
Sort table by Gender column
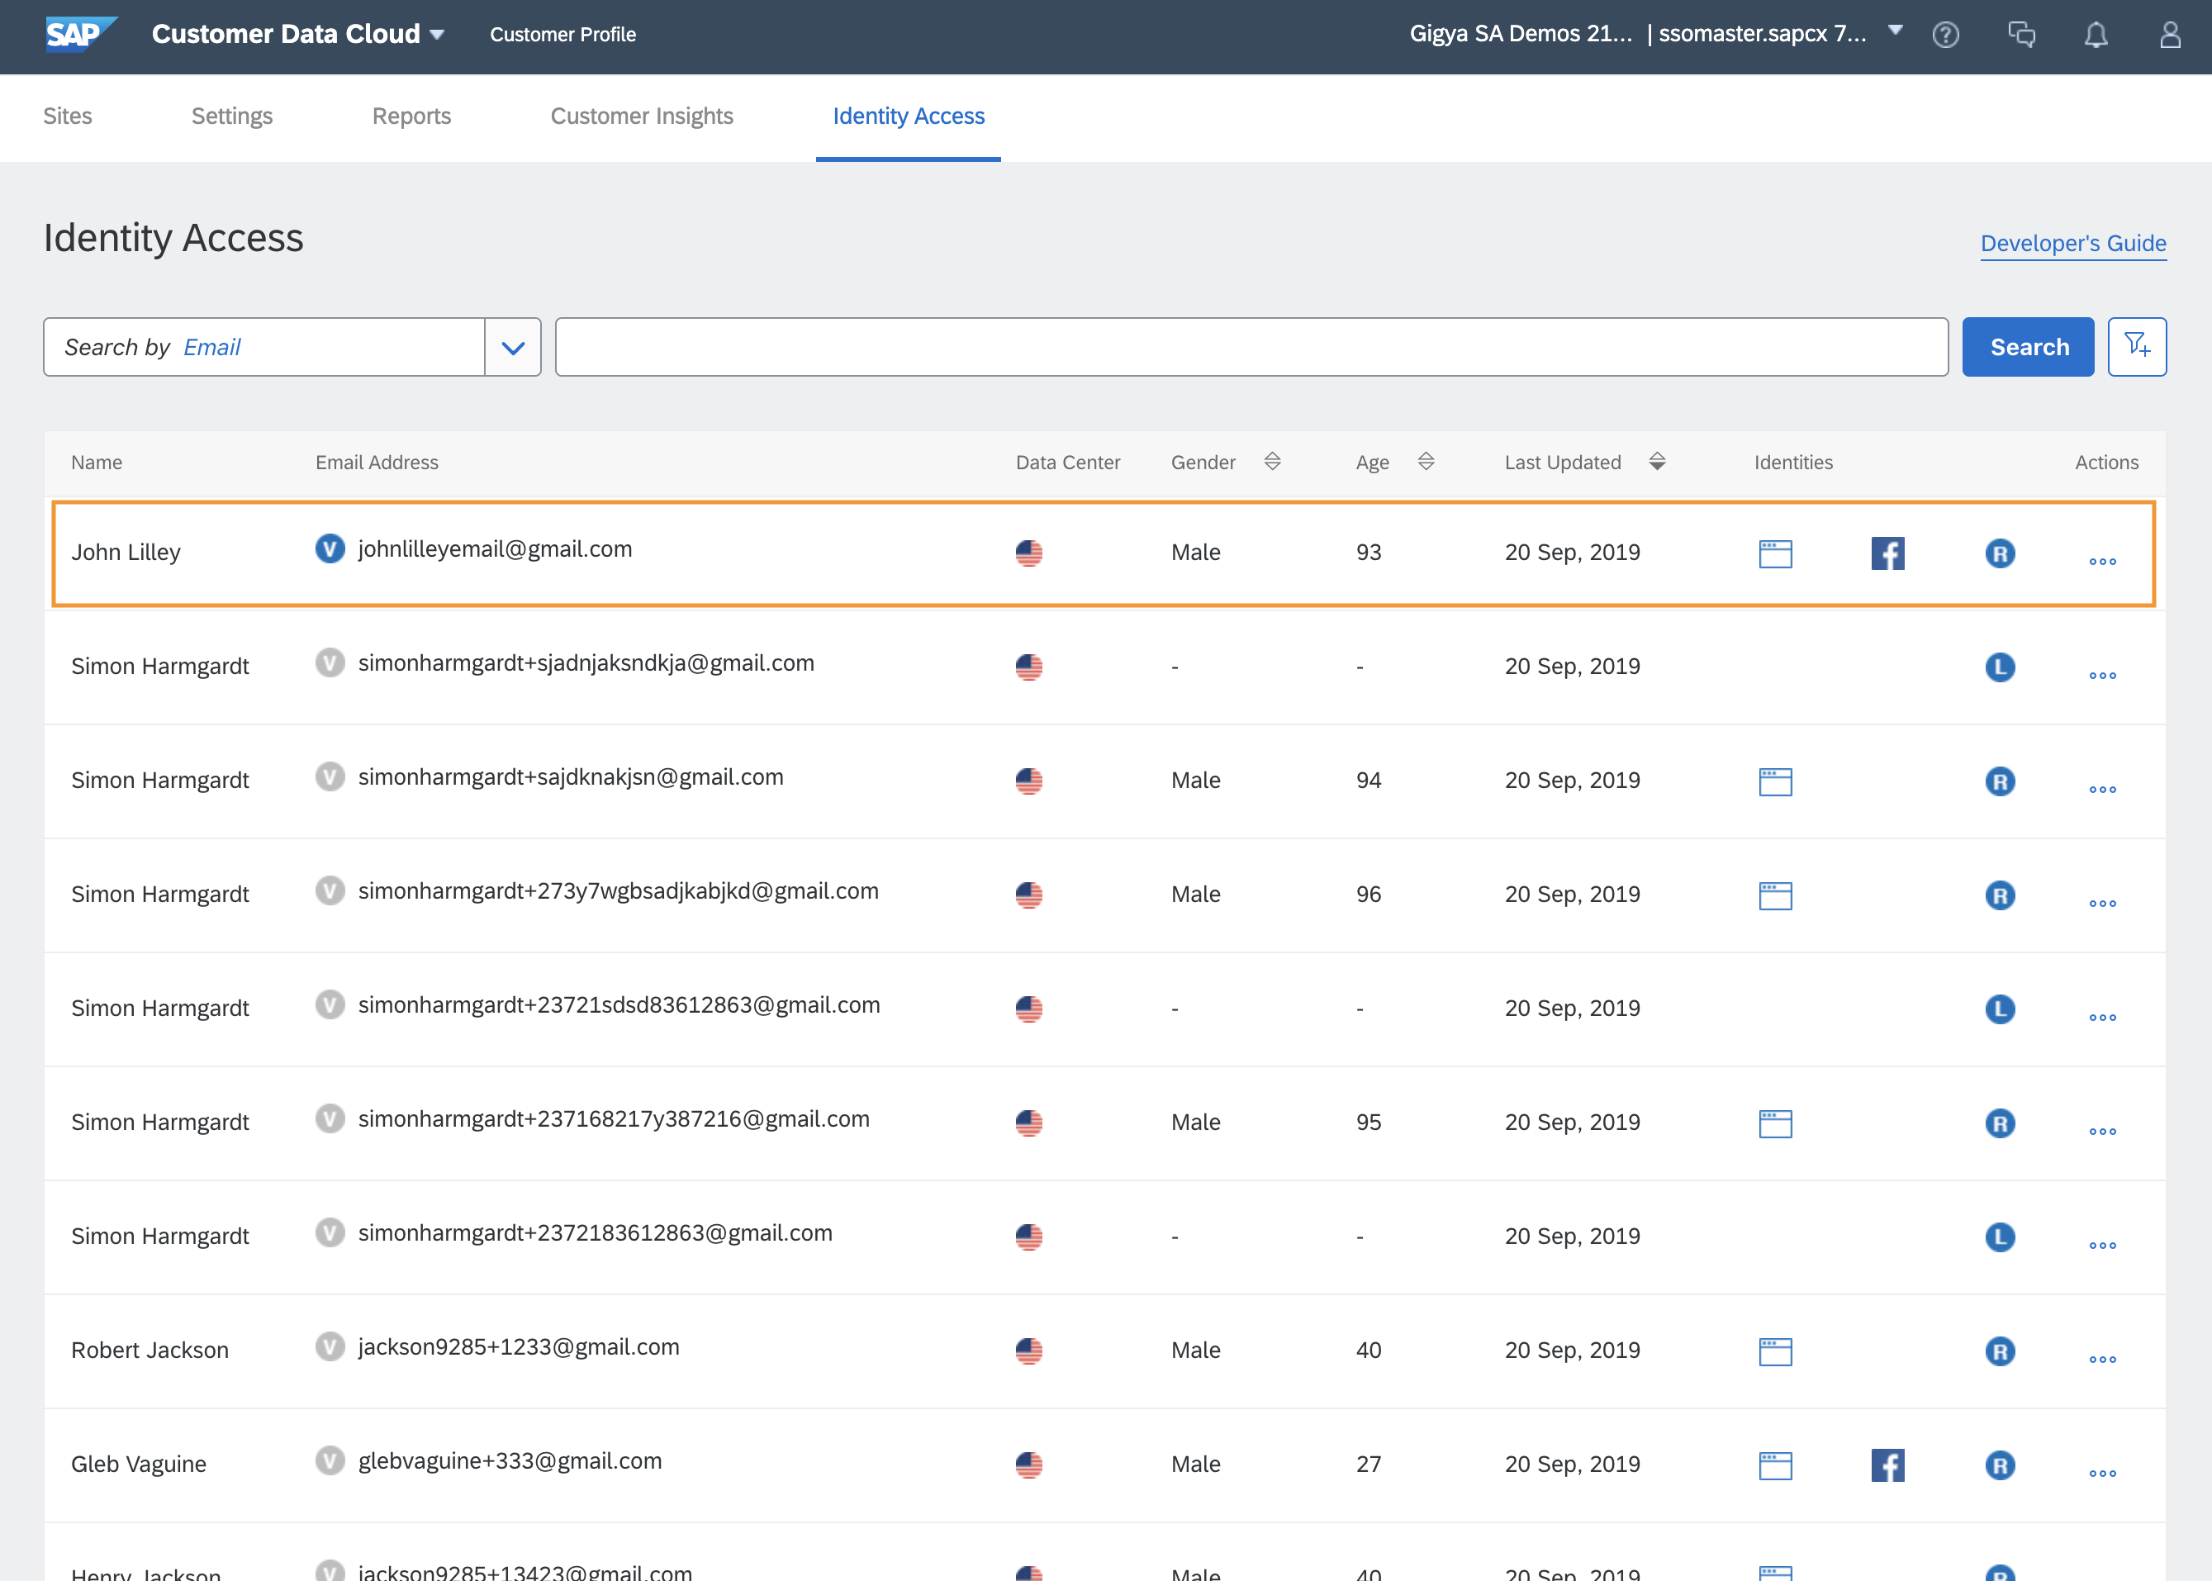point(1271,462)
